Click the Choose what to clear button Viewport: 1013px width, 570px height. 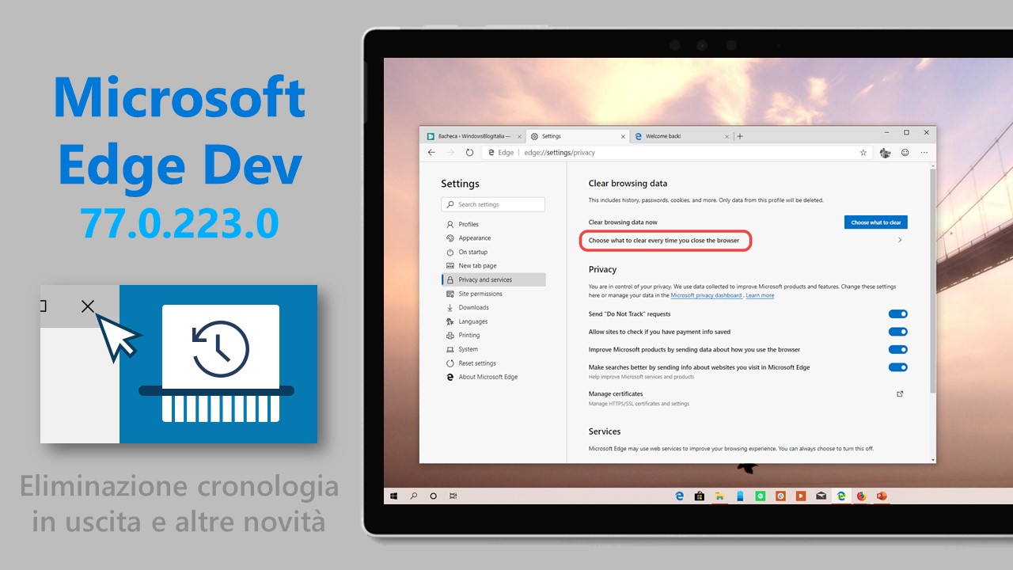point(875,222)
